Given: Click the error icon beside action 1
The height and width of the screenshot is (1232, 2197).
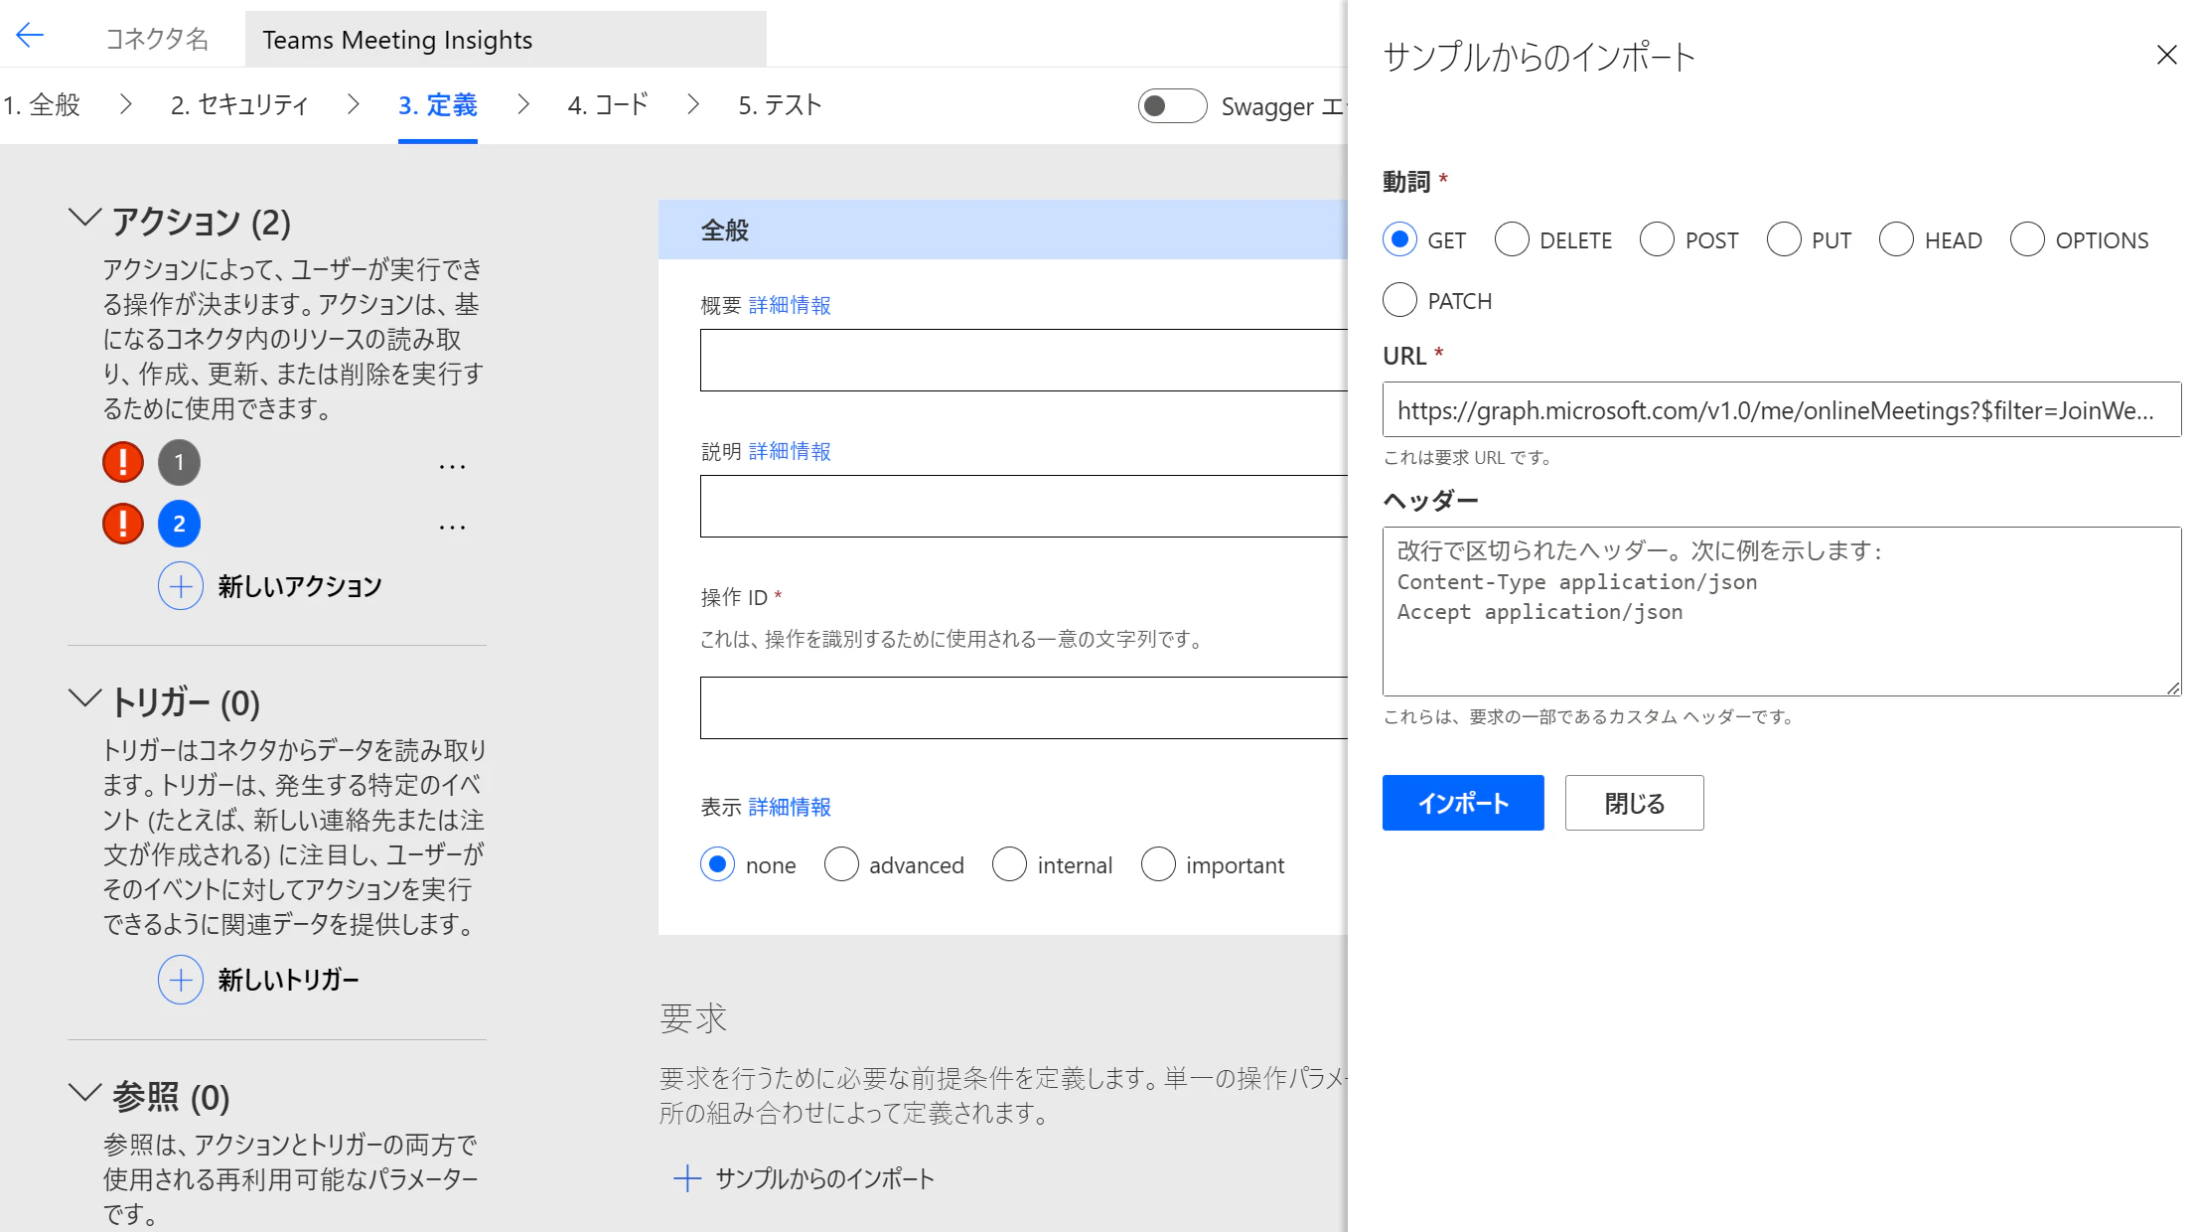Looking at the screenshot, I should (x=123, y=462).
